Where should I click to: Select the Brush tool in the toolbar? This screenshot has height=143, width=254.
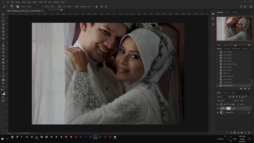click(x=3, y=42)
